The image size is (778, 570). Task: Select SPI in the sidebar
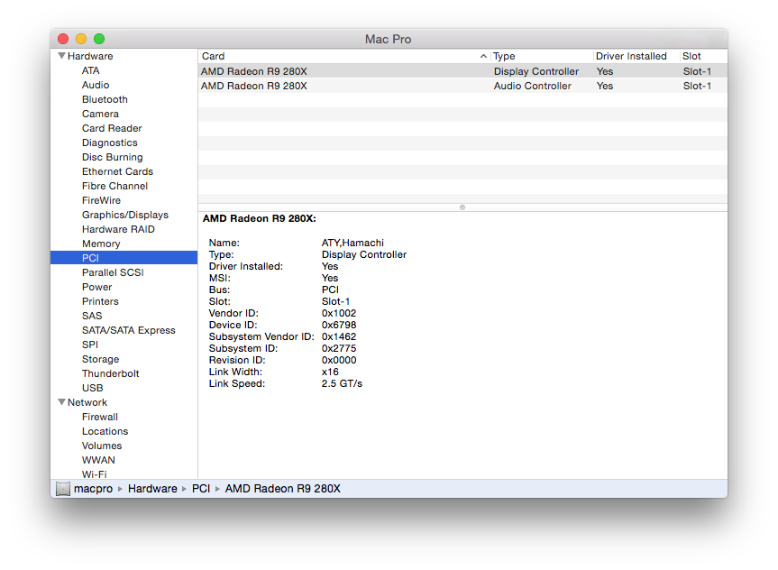coord(90,345)
